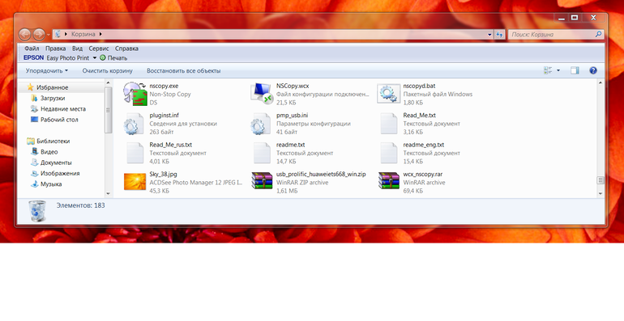Click Корзина in the address bar
Viewport: 624px width, 321px height.
tap(83, 34)
